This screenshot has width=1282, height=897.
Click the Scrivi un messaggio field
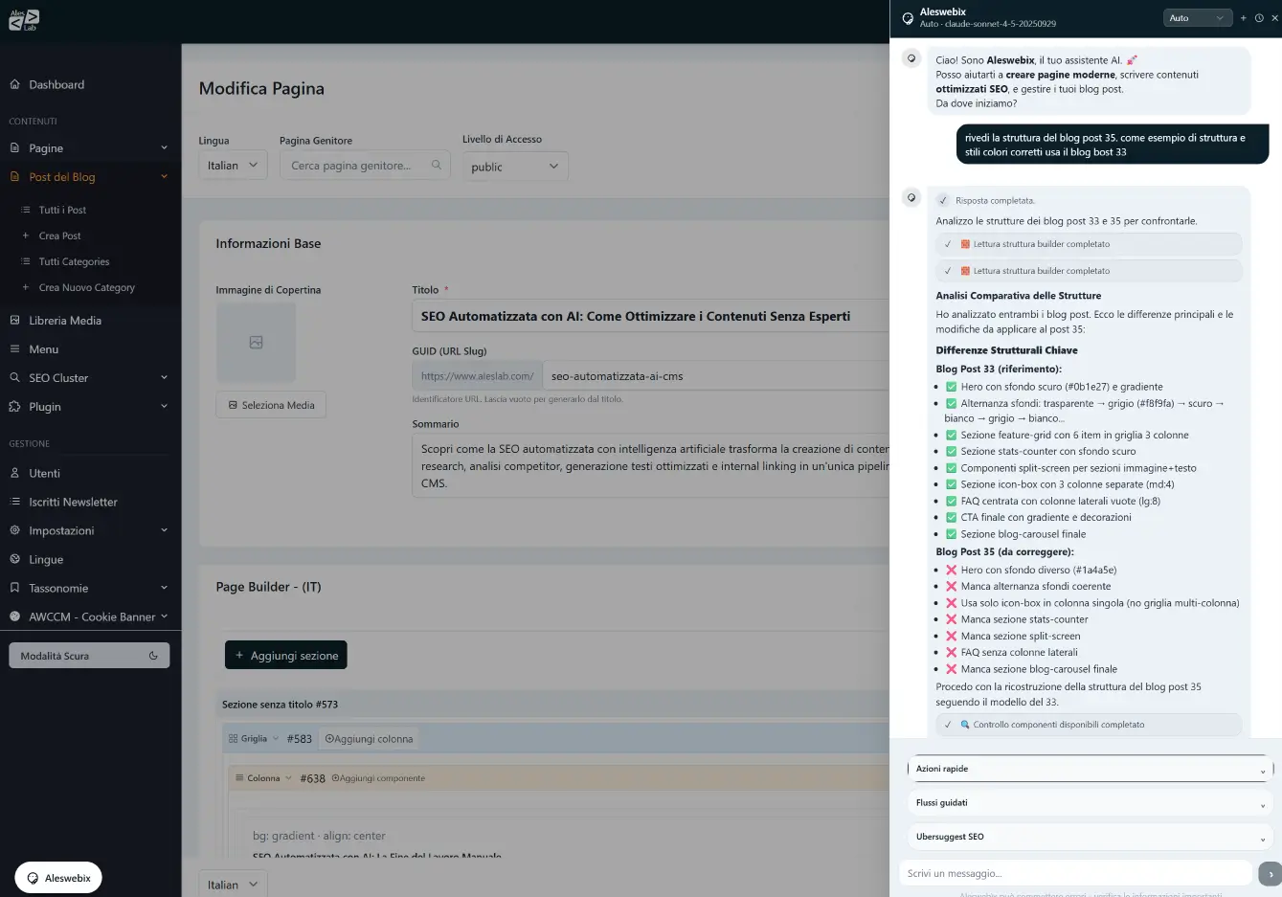[x=1075, y=873]
